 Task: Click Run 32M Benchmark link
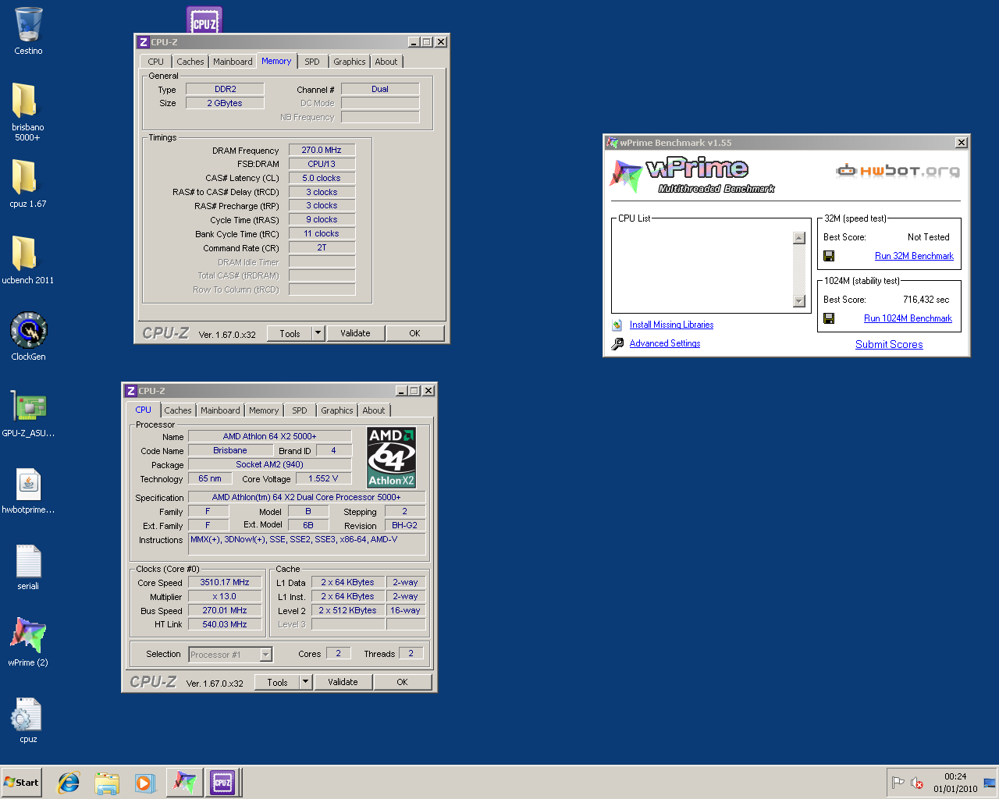click(x=914, y=256)
